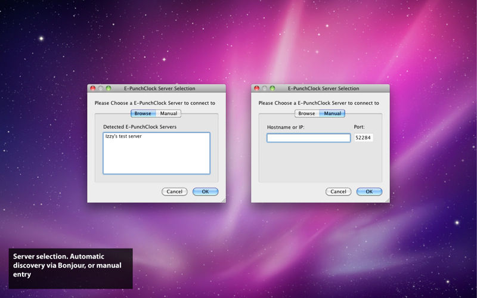Select "Izzy's test server" in the detected servers list
The image size is (477, 298).
point(123,136)
